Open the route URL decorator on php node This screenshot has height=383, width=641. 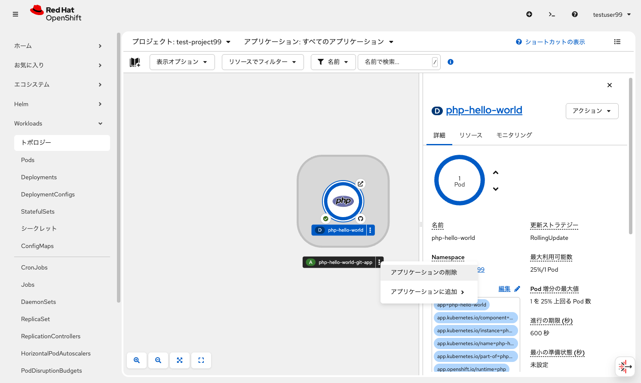(360, 184)
